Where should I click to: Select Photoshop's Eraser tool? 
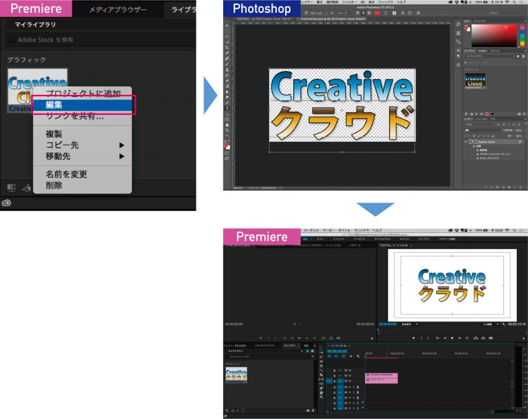tap(227, 81)
